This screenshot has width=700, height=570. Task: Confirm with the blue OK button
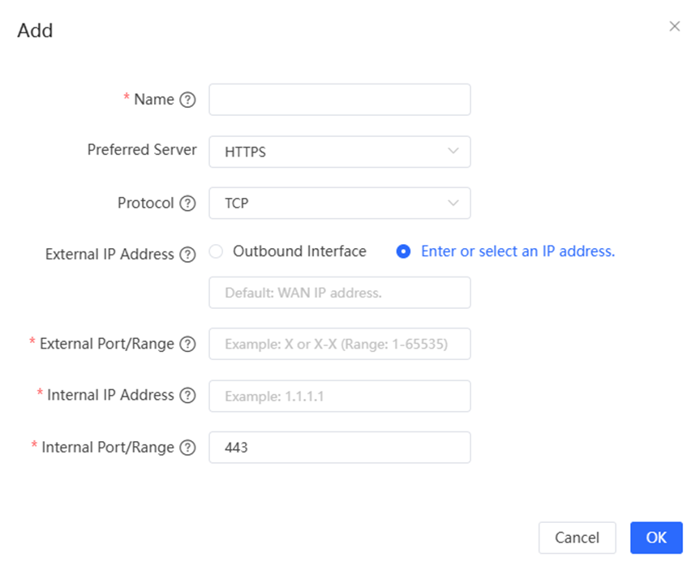[656, 538]
